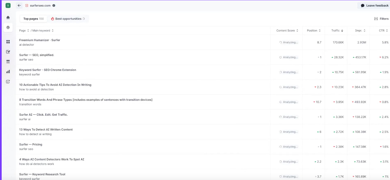Sort by the Traffic column arrow

342,31
